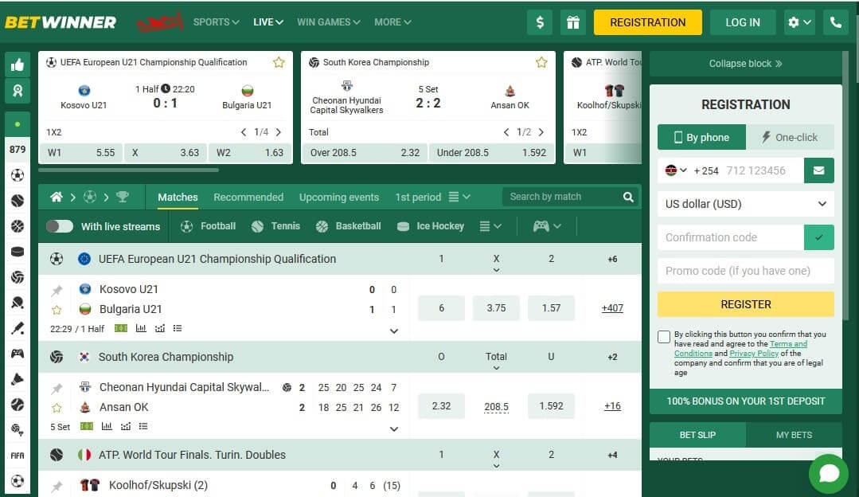Click the LOG IN button
This screenshot has width=859, height=497.
(743, 22)
